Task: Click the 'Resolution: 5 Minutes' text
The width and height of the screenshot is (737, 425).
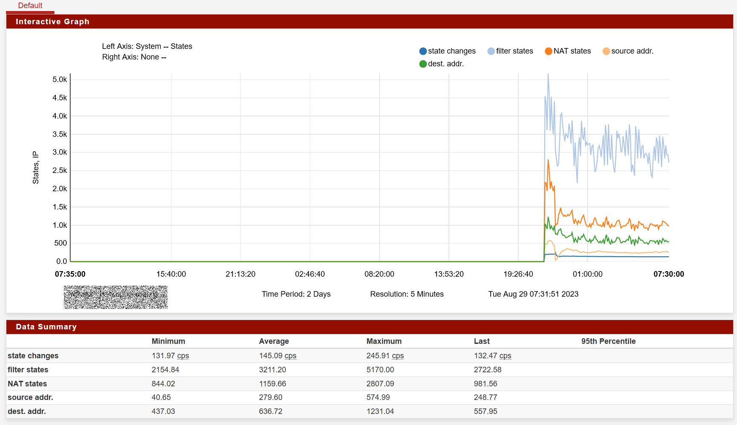Action: coord(407,294)
